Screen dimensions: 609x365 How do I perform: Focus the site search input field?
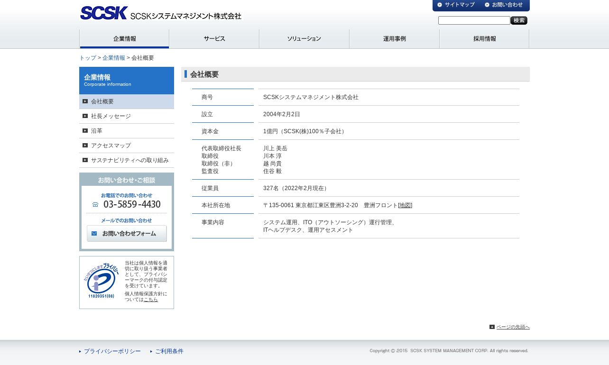click(474, 20)
